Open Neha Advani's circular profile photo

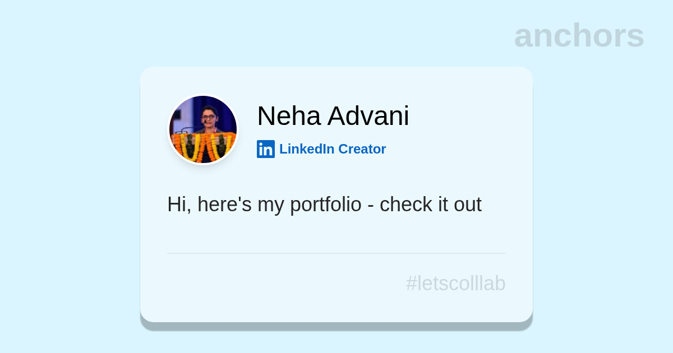(203, 129)
